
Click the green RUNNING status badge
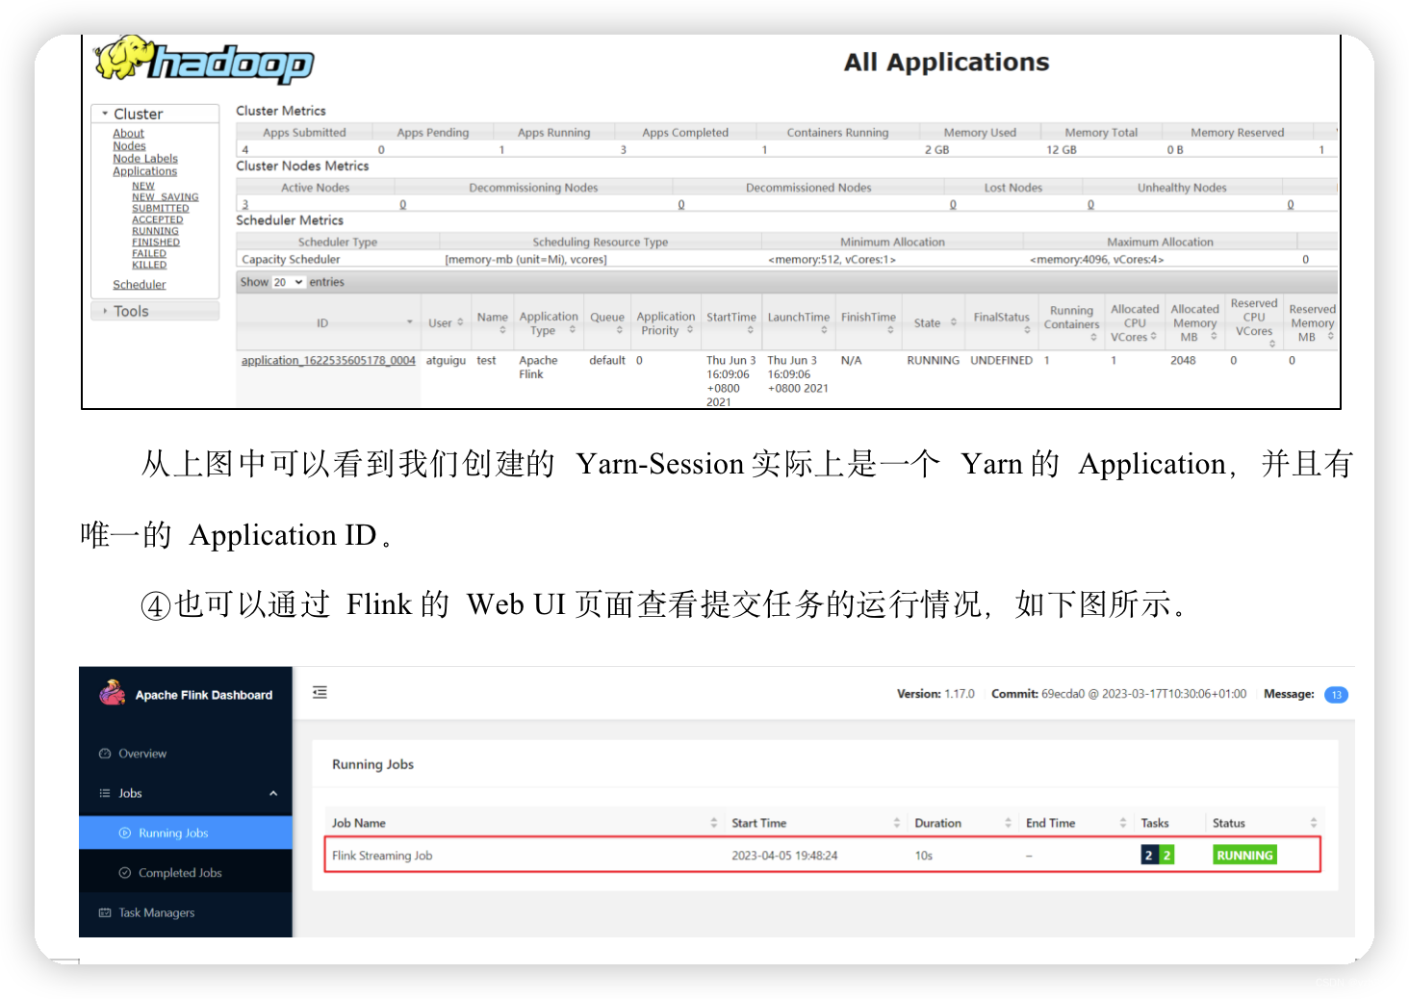click(x=1244, y=855)
